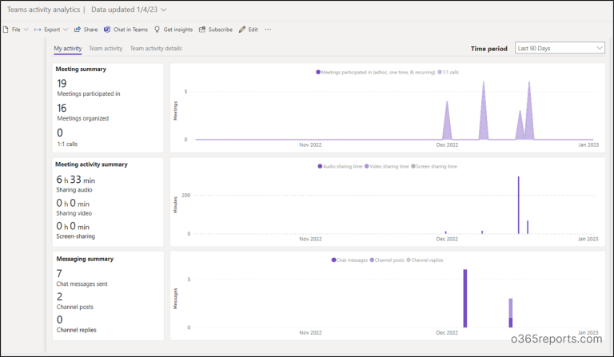Toggle Audio sharing time legend marker
Image resolution: width=614 pixels, height=357 pixels.
coord(320,167)
